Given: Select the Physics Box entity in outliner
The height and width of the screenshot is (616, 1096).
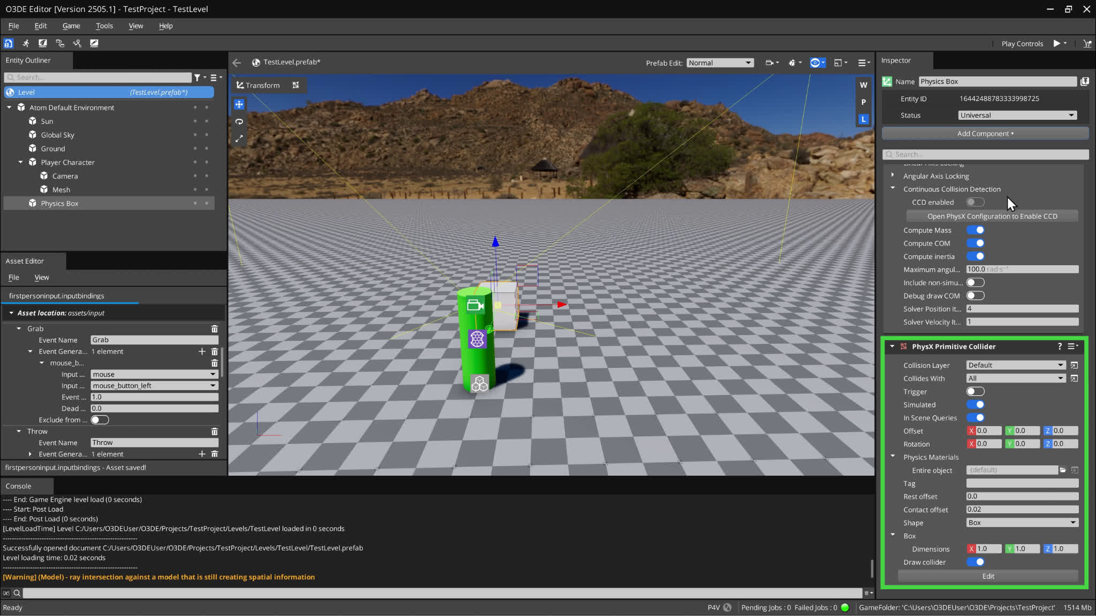Looking at the screenshot, I should click(x=109, y=203).
